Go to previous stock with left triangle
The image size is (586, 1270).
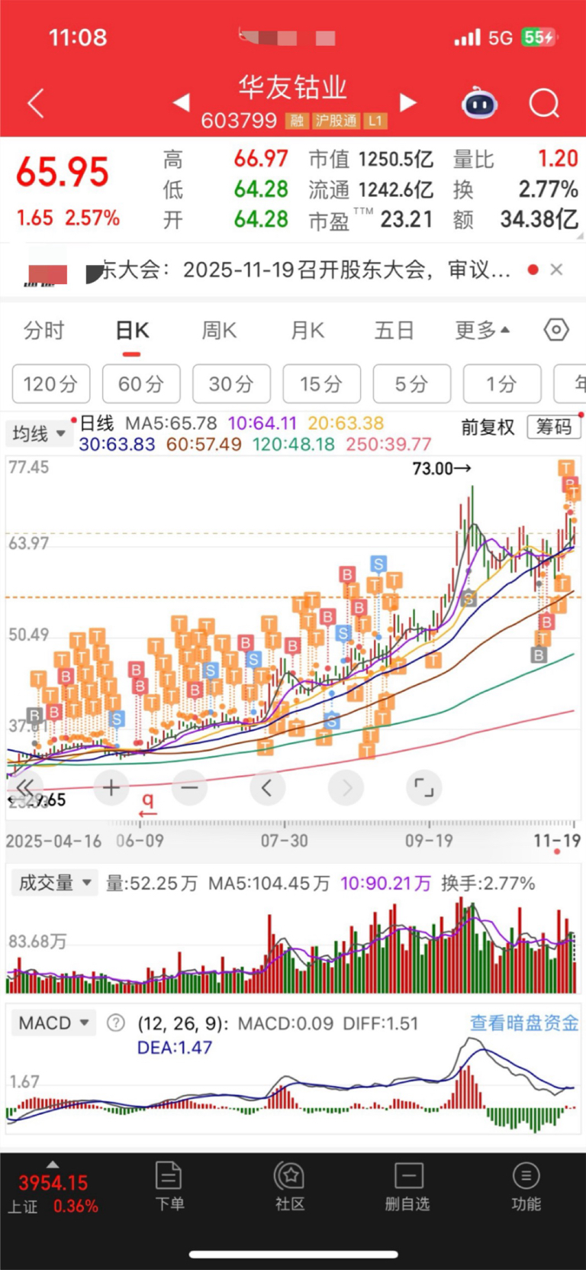[181, 102]
